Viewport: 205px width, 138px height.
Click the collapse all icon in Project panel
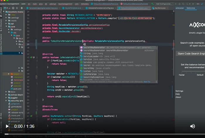tap(17, 8)
